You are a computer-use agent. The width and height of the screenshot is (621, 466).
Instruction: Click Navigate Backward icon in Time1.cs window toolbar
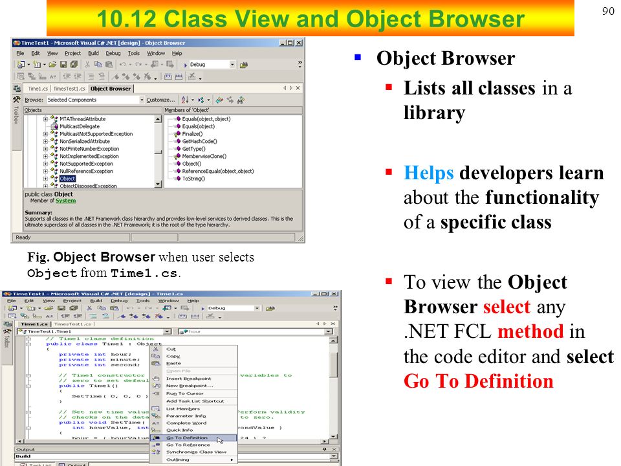coord(167,308)
